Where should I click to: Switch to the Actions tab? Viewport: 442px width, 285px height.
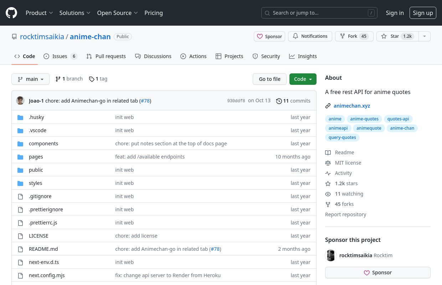tap(194, 56)
